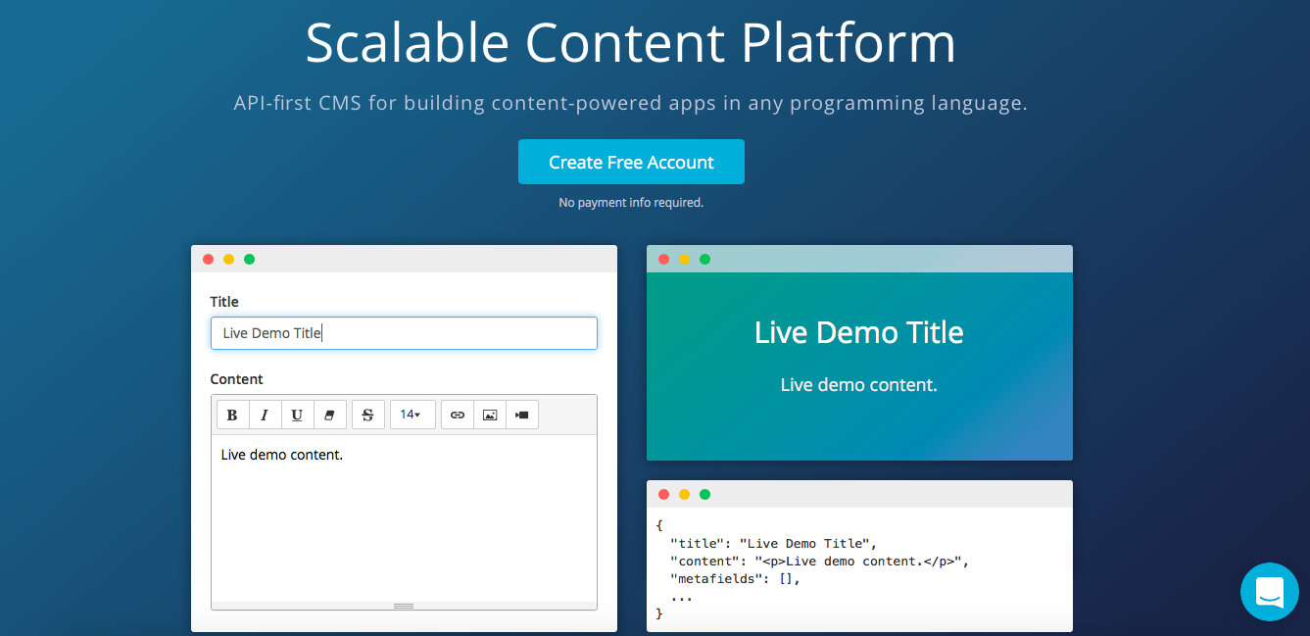Click inside the content text area
1310x636 pixels.
[404, 519]
